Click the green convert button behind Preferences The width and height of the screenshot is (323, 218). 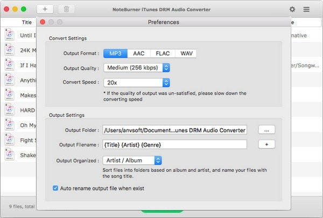[161, 211]
